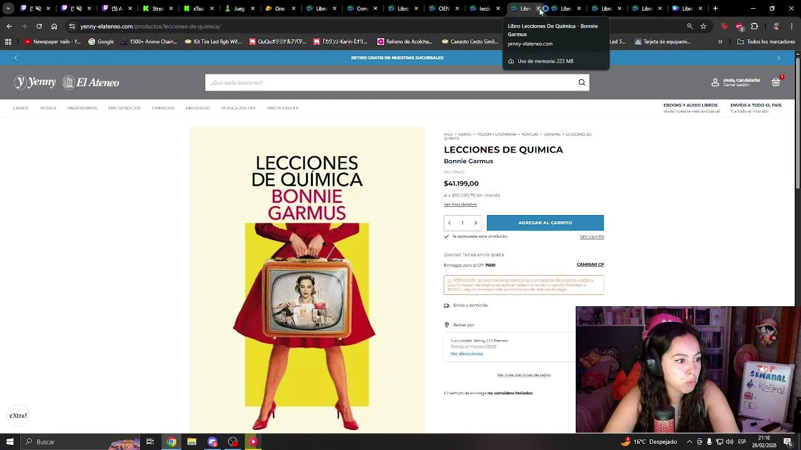
Task: Click the Lecciones de Química book cover
Action: pos(307,279)
